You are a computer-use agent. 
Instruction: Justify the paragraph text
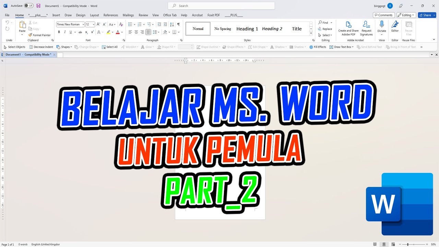(148, 32)
